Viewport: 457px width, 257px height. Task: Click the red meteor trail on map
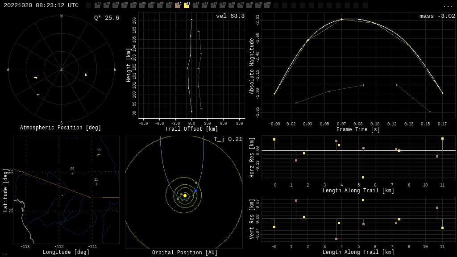pyautogui.click(x=63, y=196)
